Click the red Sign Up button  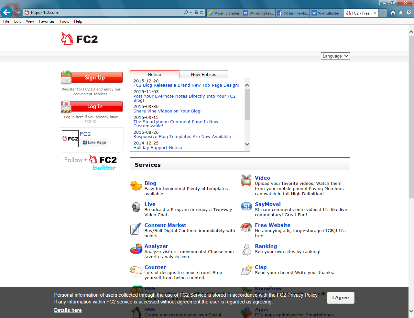92,78
